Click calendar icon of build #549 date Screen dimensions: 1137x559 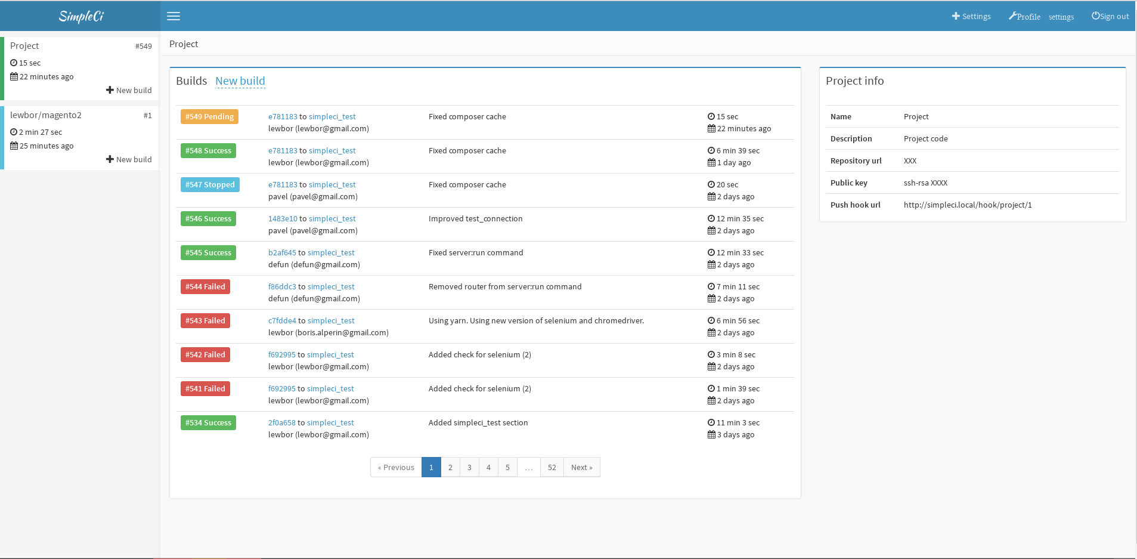coord(711,128)
